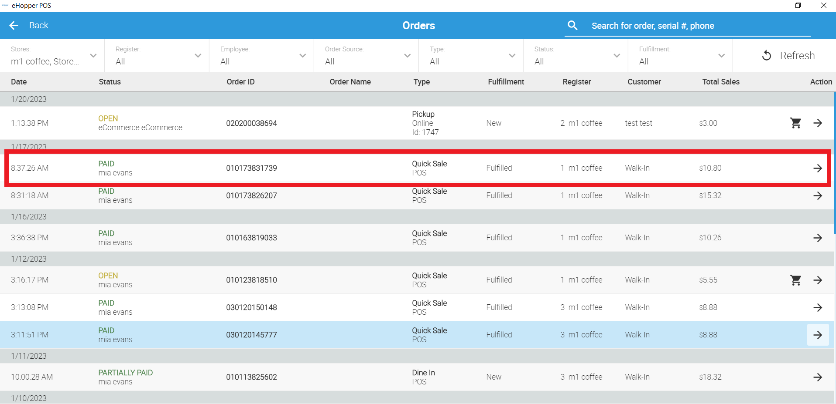Image resolution: width=836 pixels, height=404 pixels.
Task: Open arrow for order 030120145777
Action: (818, 335)
